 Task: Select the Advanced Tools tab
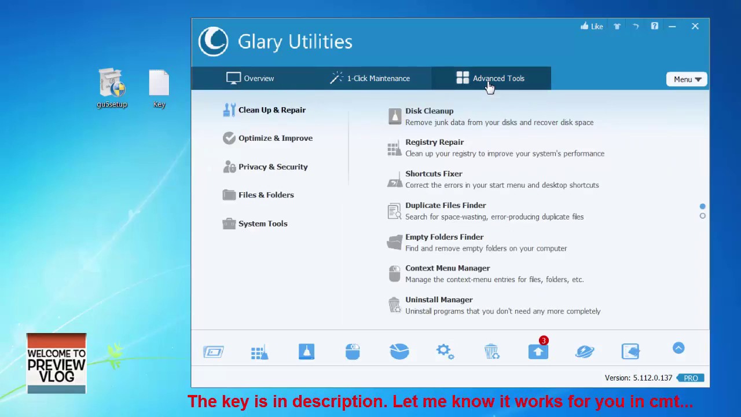pos(490,78)
